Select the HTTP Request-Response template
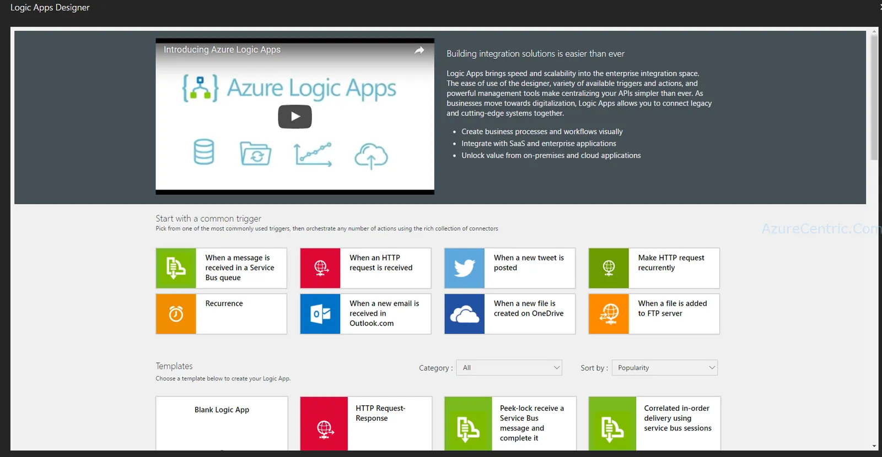This screenshot has width=882, height=457. (366, 423)
